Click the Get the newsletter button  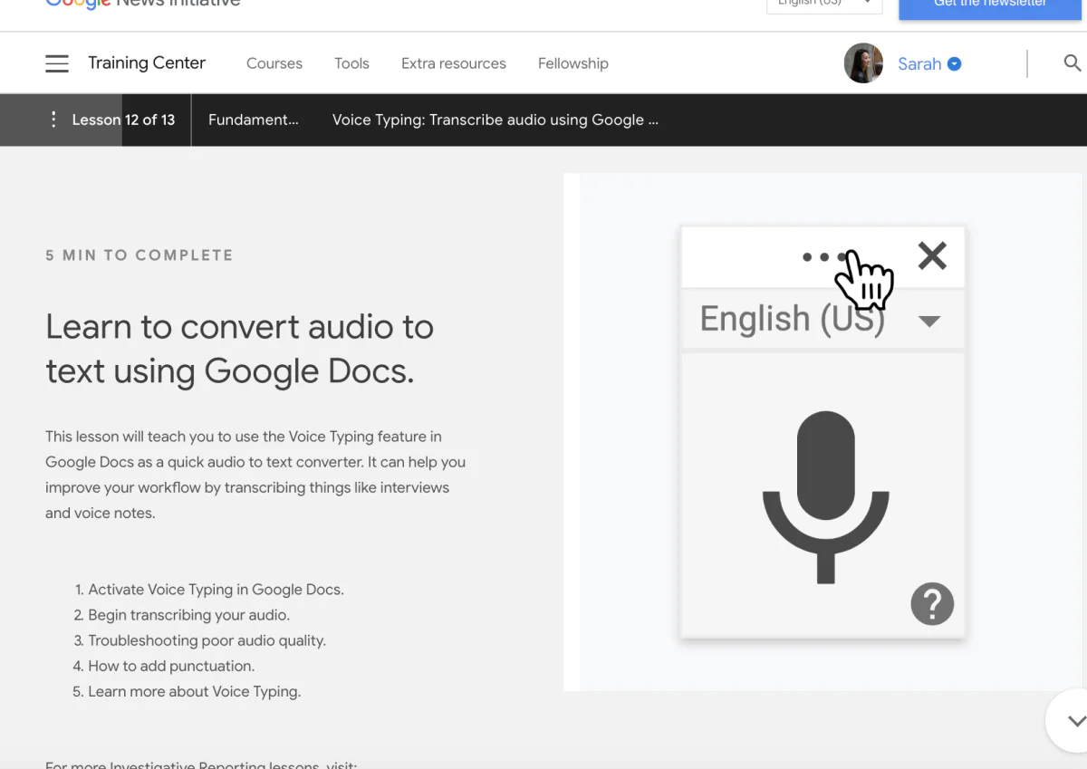point(989,4)
